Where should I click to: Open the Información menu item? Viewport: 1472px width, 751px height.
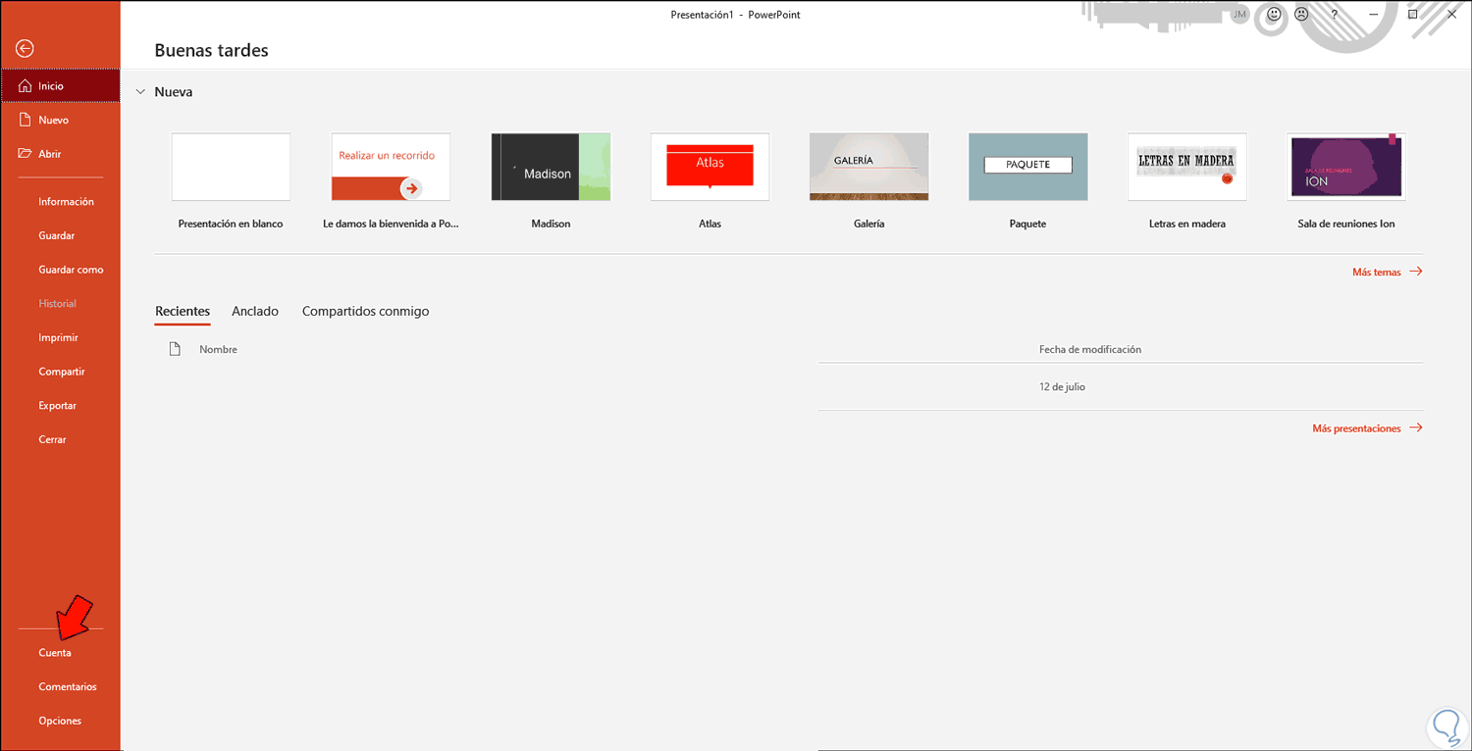pyautogui.click(x=66, y=202)
